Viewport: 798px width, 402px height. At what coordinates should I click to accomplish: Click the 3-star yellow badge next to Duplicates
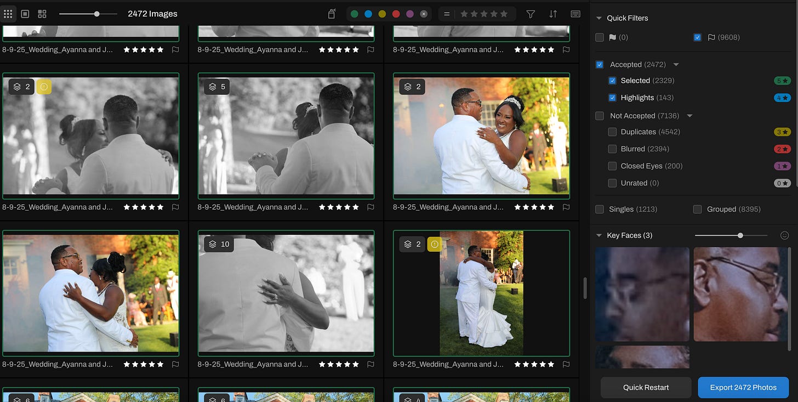[x=782, y=132]
